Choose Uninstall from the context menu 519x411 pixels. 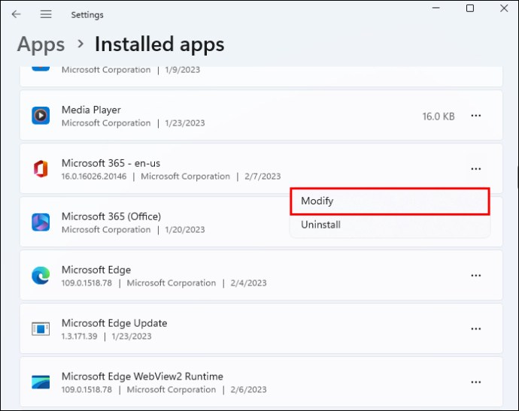coord(320,225)
